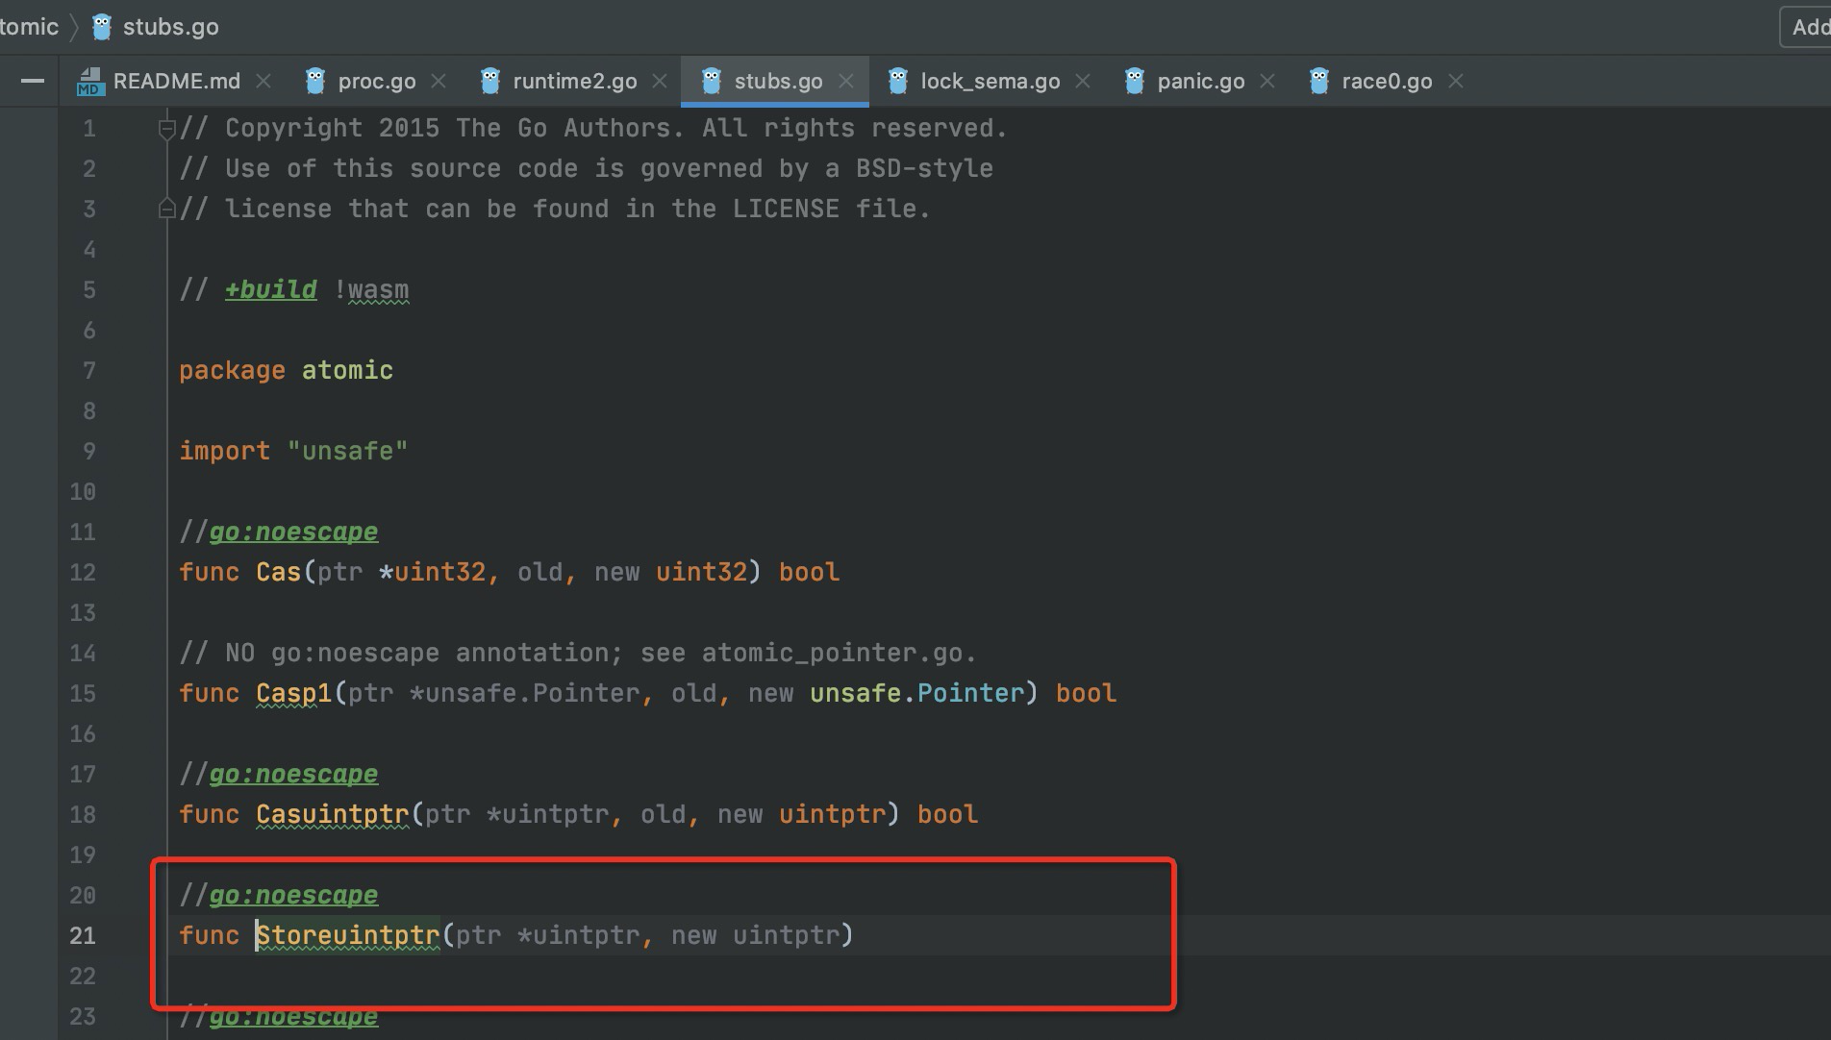Viewport: 1831px width, 1040px height.
Task: Click the word LICENSE in line 3
Action: [x=786, y=210]
